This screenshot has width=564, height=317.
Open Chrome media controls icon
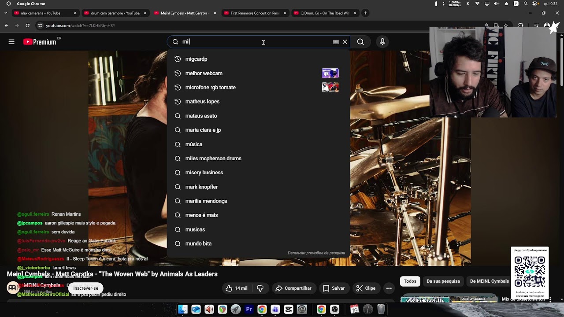point(536,26)
